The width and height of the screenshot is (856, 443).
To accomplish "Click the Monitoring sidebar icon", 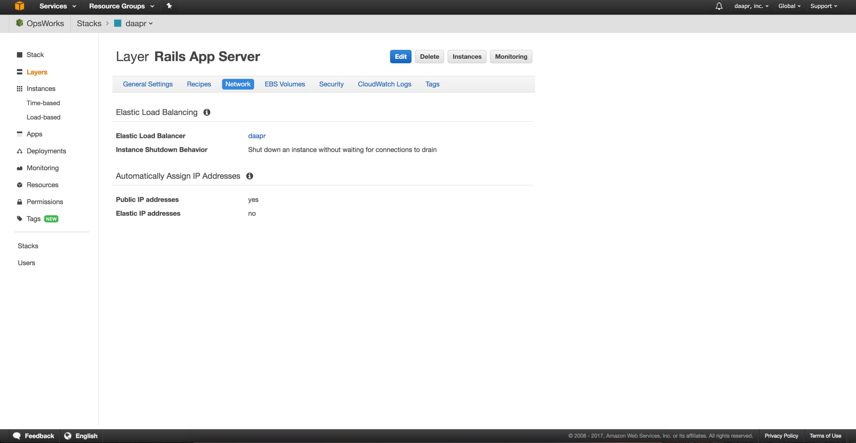I will pos(19,168).
